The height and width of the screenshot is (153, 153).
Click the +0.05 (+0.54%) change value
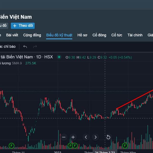(x=120, y=57)
